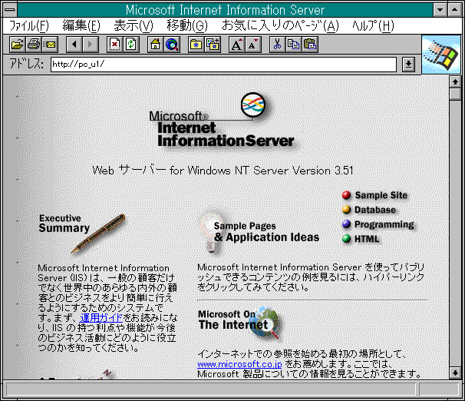Image resolution: width=465 pixels, height=401 pixels.
Task: Open the Favorites folder icon
Action: (x=196, y=45)
